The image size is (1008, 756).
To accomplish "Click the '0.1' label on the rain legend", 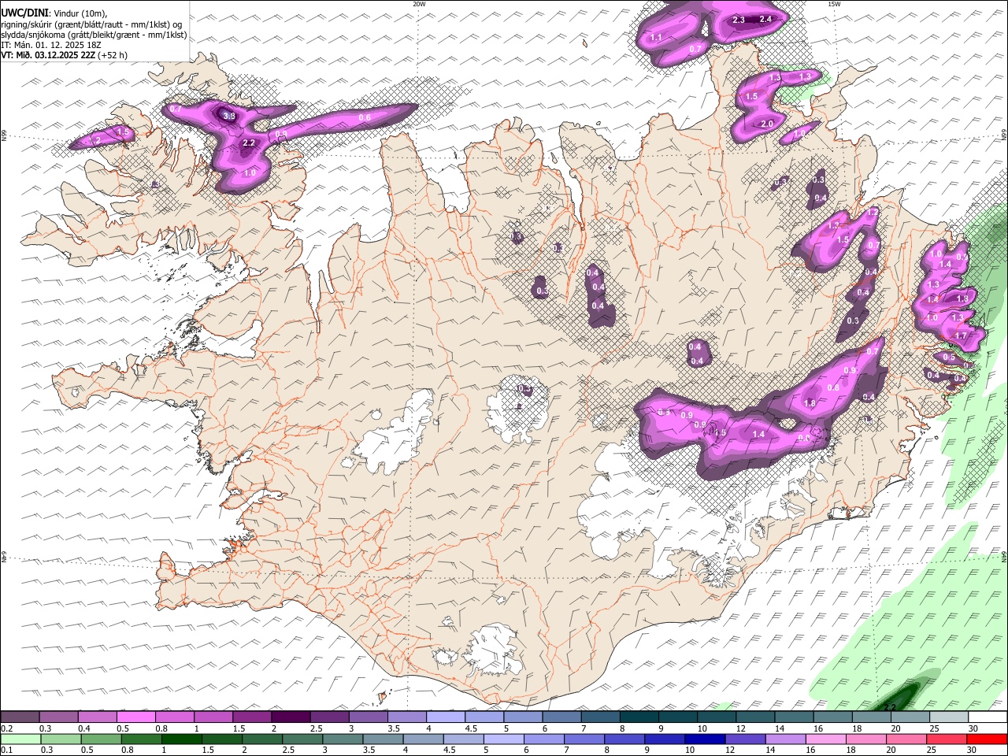I will [6, 750].
